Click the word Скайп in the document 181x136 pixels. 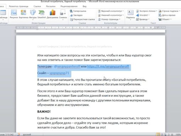click(x=42, y=73)
